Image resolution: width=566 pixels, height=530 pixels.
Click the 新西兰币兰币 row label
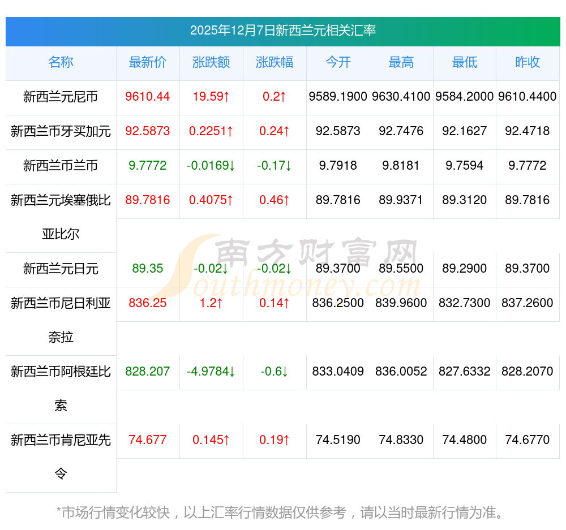tap(61, 166)
